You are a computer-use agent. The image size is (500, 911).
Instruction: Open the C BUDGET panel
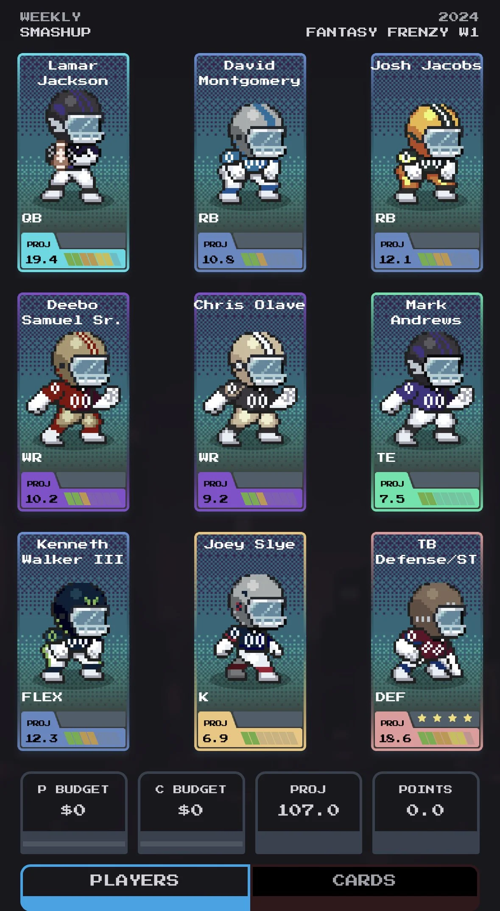click(191, 813)
